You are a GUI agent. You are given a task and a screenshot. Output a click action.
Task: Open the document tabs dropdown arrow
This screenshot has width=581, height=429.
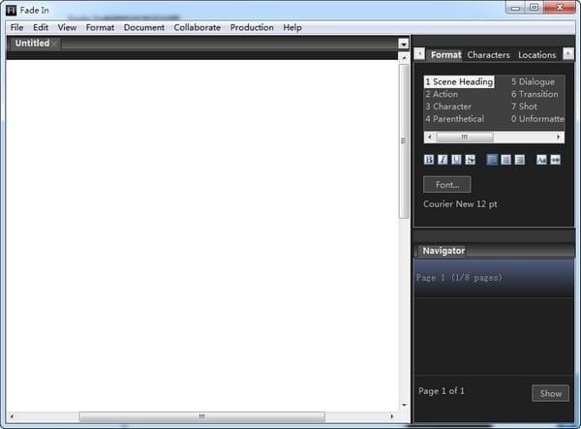pyautogui.click(x=404, y=45)
